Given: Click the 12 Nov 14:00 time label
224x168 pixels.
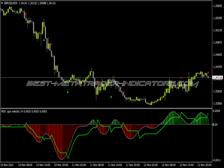Looking at the screenshot, I should click(x=187, y=165).
